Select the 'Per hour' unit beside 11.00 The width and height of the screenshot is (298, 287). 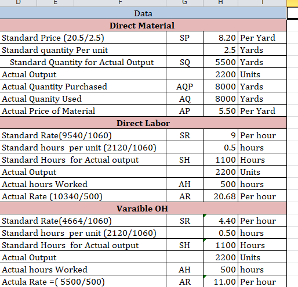262,282
